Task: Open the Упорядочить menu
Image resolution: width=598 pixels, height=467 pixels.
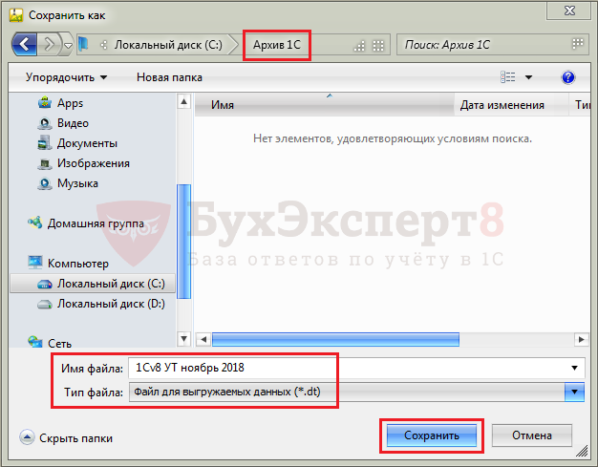Action: [66, 77]
